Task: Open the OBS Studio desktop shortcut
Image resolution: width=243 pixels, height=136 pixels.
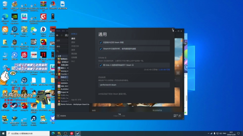Action: coord(5,107)
